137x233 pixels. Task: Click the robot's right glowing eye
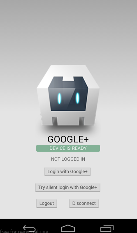point(77,98)
